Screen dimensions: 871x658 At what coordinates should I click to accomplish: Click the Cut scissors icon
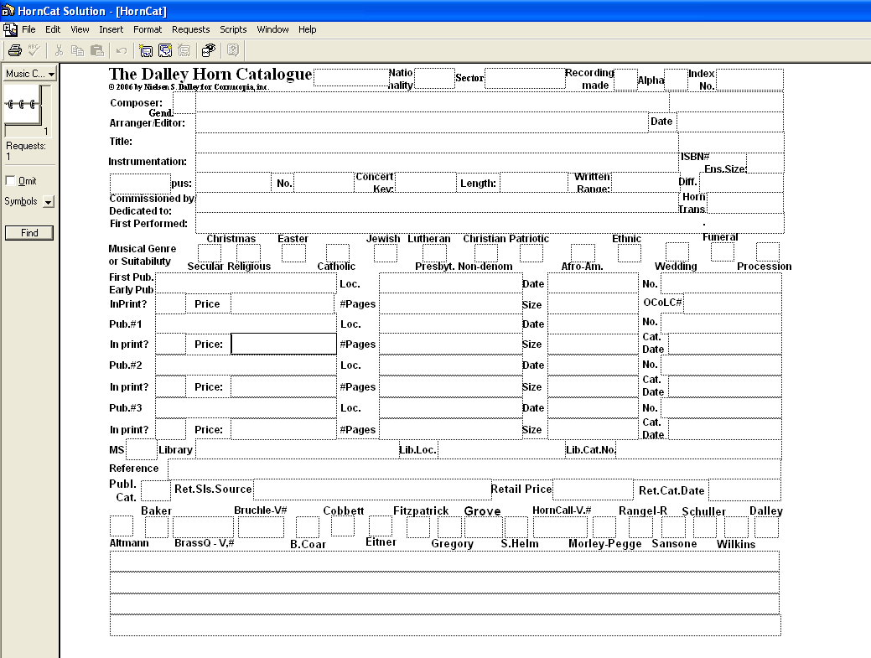point(60,50)
